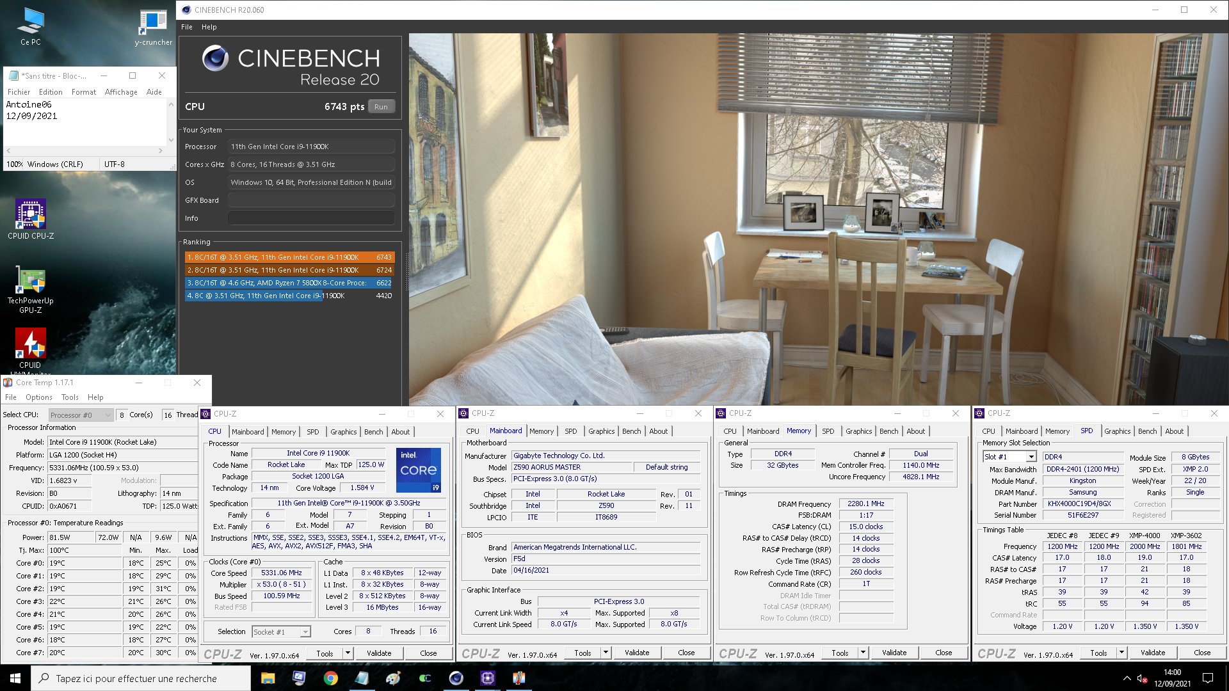The height and width of the screenshot is (691, 1229).
Task: Switch to Cinebench via the taskbar icon
Action: pos(456,678)
